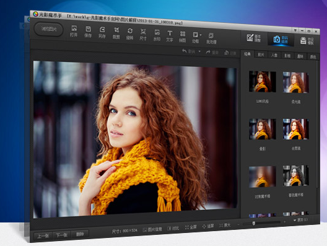Apply the 晕影 vignette effect thumbnail
This screenshot has height=246, width=327.
click(263, 129)
